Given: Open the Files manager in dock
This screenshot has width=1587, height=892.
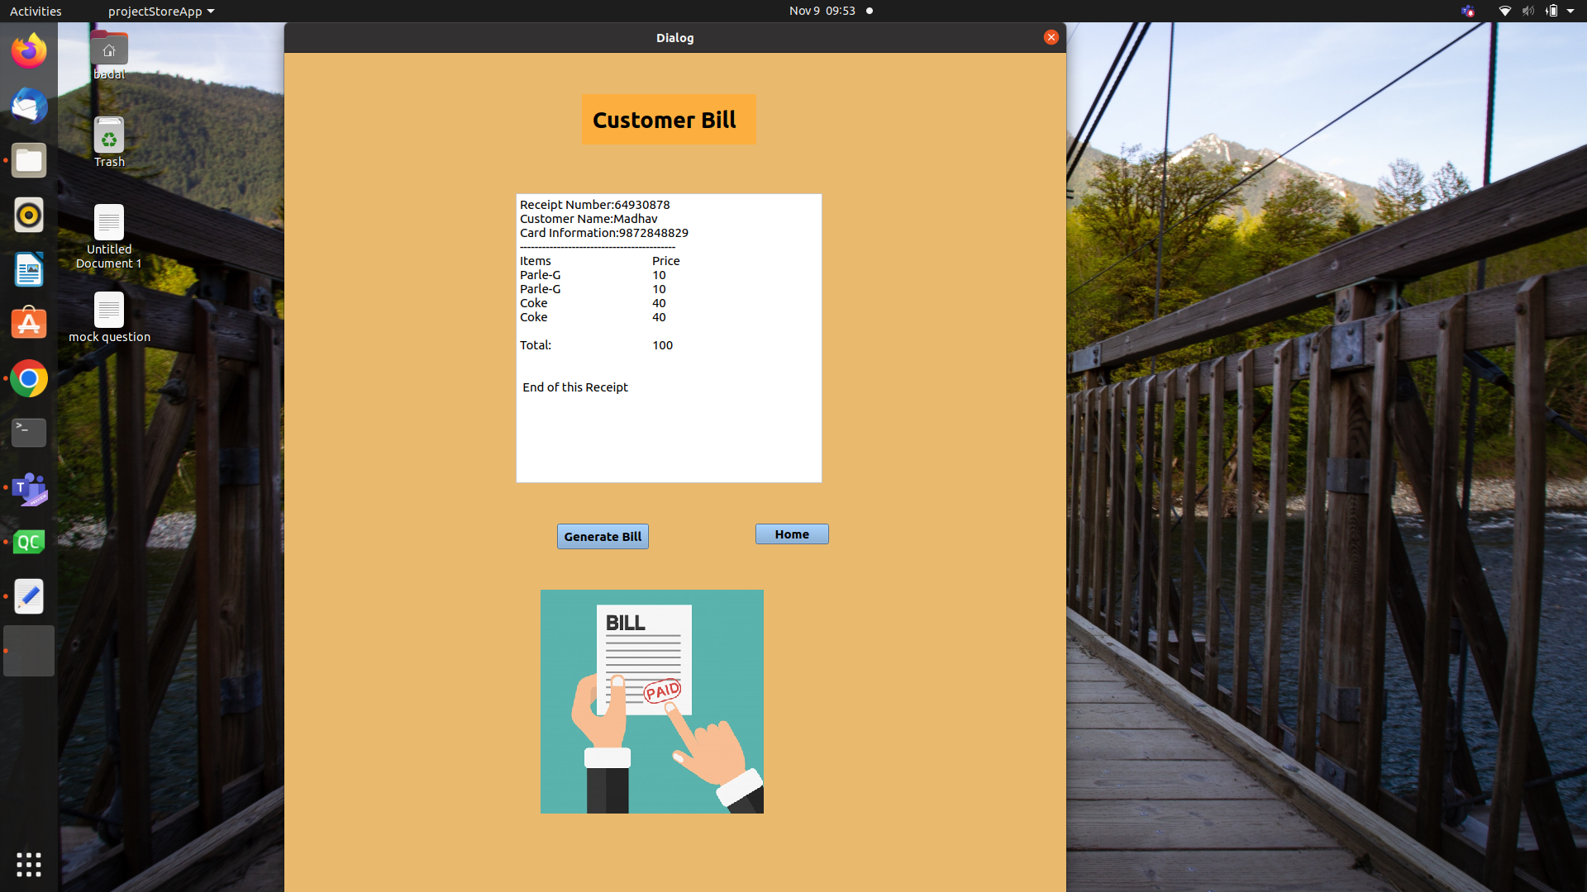Looking at the screenshot, I should pyautogui.click(x=29, y=160).
